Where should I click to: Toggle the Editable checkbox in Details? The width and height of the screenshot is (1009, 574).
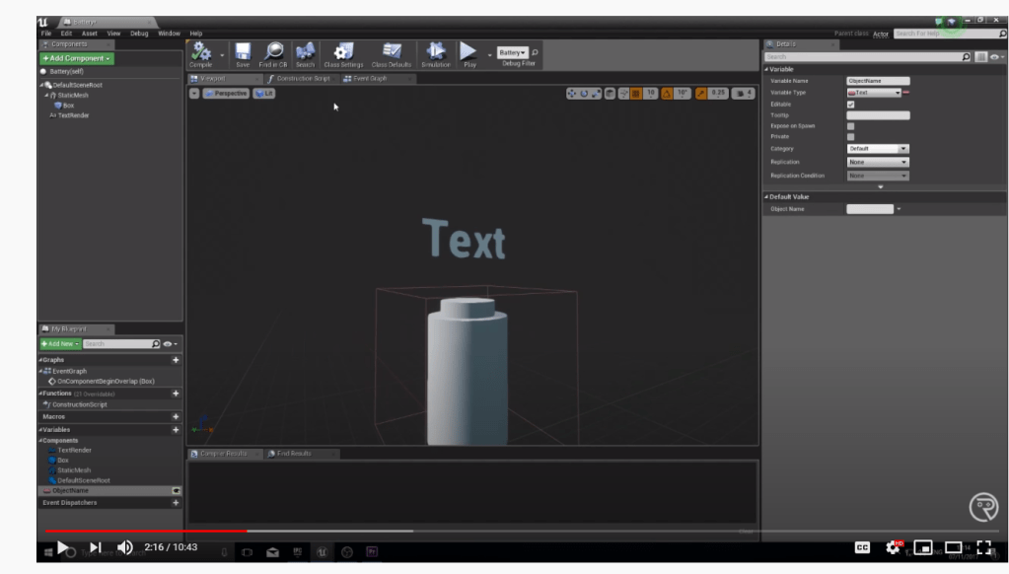point(851,104)
